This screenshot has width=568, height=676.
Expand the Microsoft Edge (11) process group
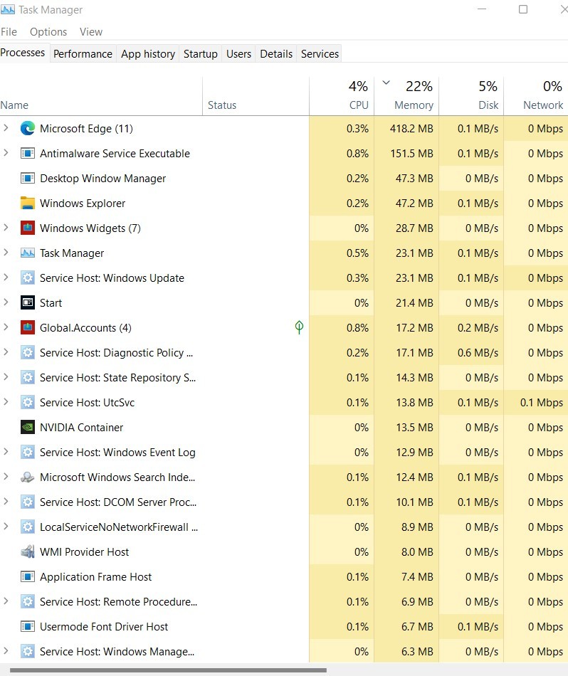click(6, 128)
